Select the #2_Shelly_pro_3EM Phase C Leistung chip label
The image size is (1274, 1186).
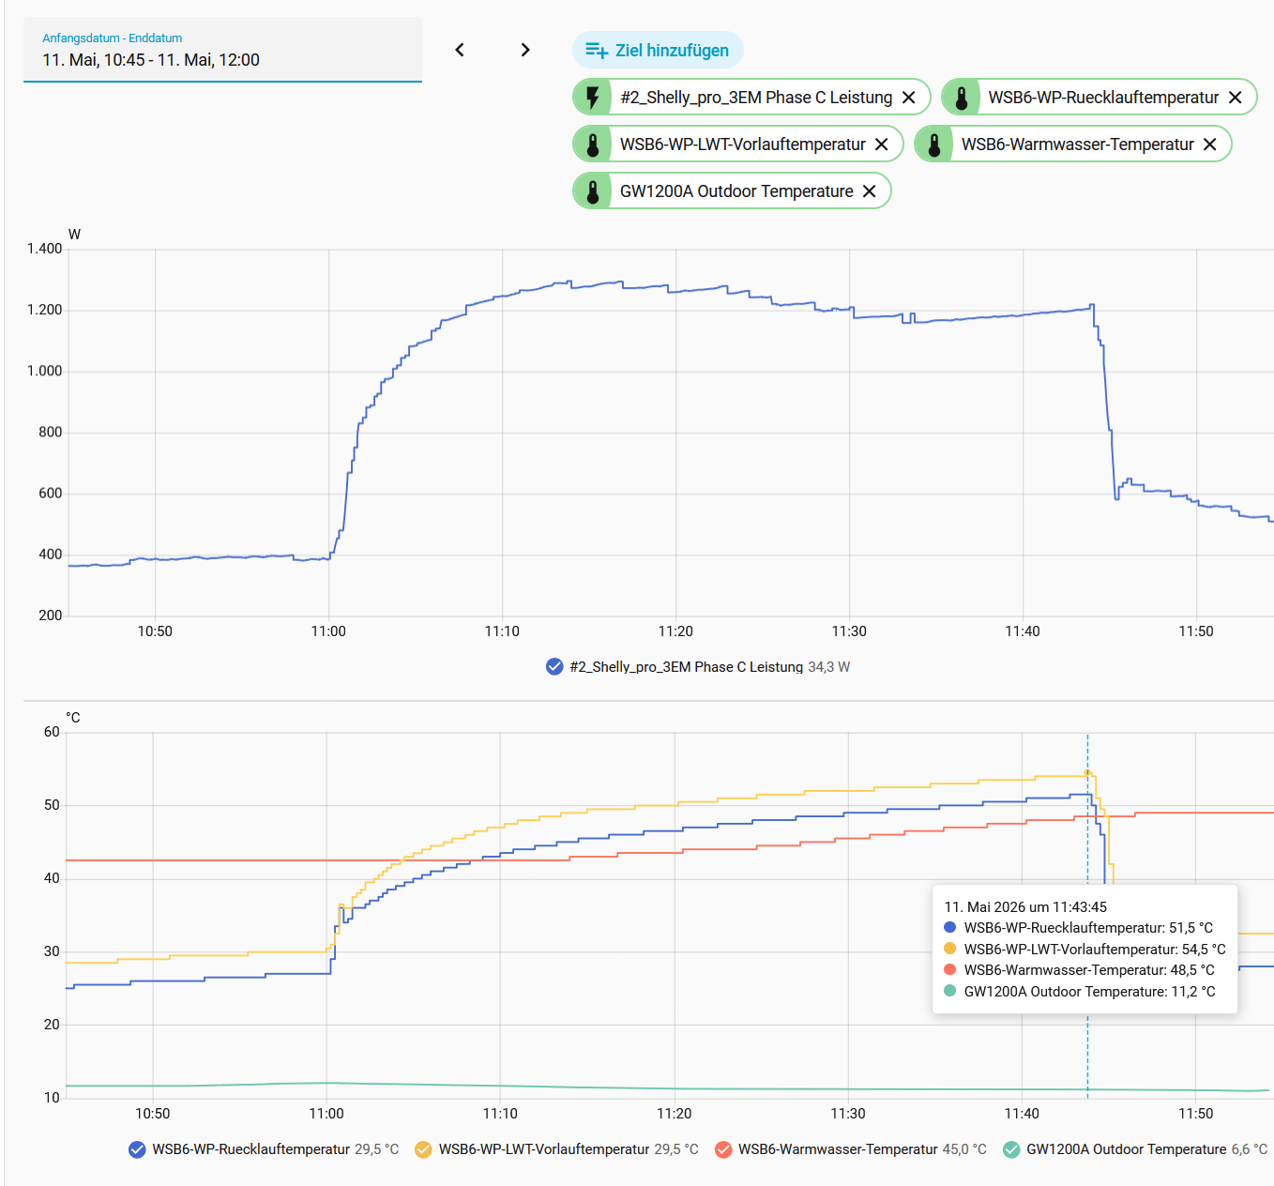756,98
